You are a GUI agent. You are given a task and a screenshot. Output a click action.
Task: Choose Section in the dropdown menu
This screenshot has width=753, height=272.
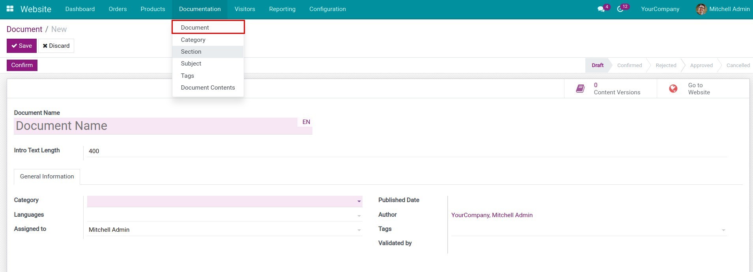191,52
